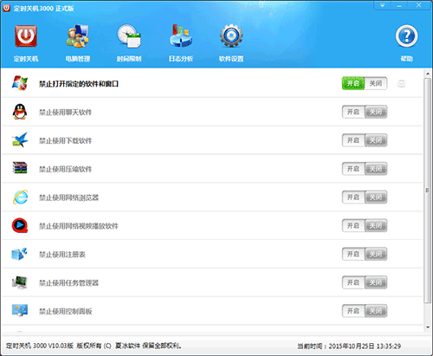Switch to the 软件设置 tab label
Viewport: 433px width, 356px height.
pos(231,59)
